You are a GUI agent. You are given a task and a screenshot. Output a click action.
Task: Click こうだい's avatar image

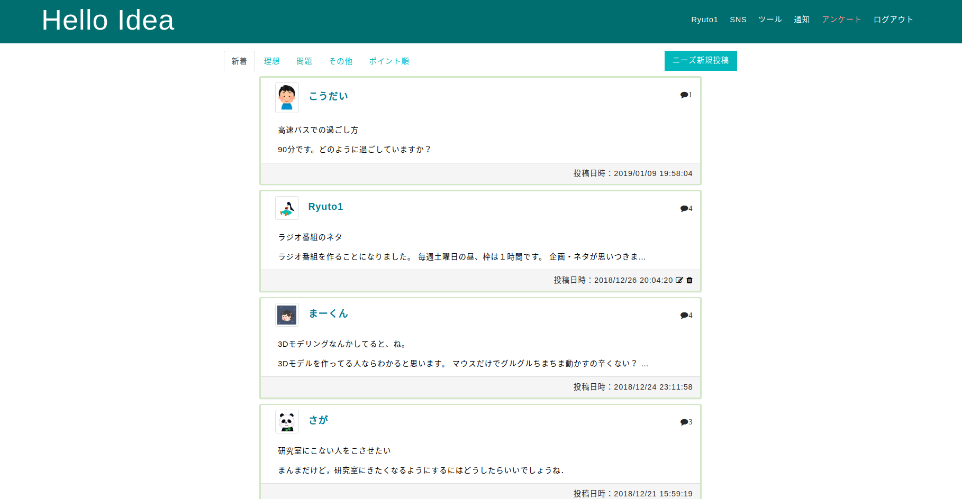(287, 98)
